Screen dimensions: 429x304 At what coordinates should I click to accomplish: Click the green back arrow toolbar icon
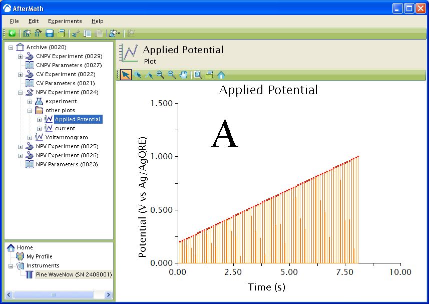(12, 34)
